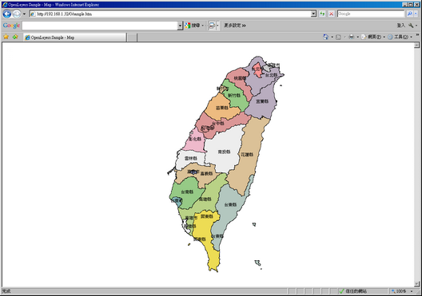Image resolution: width=422 pixels, height=296 pixels.
Task: Open Google toolbar search box dropdown arrow
Action: (180, 26)
